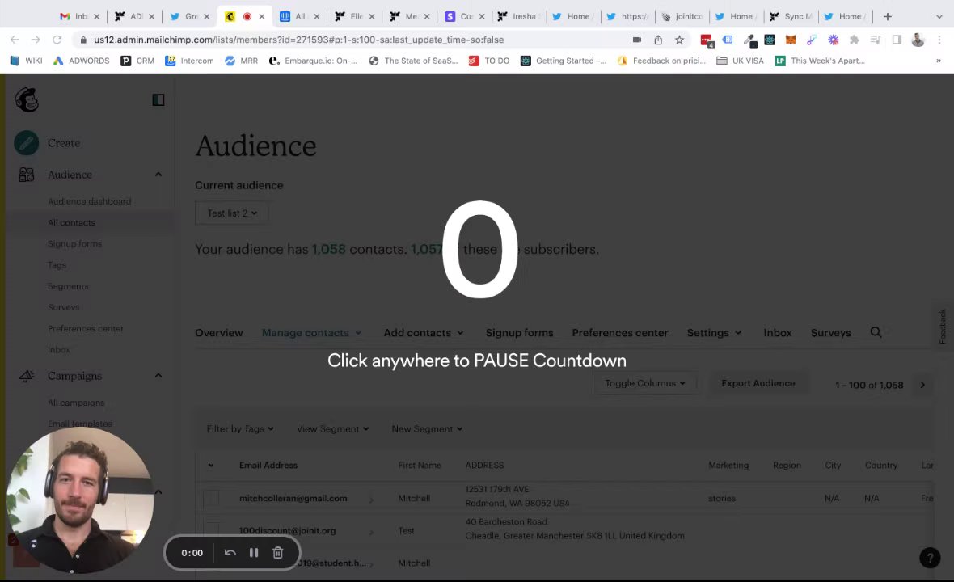The height and width of the screenshot is (582, 954).
Task: Switch to the Surveys tab
Action: pos(830,333)
